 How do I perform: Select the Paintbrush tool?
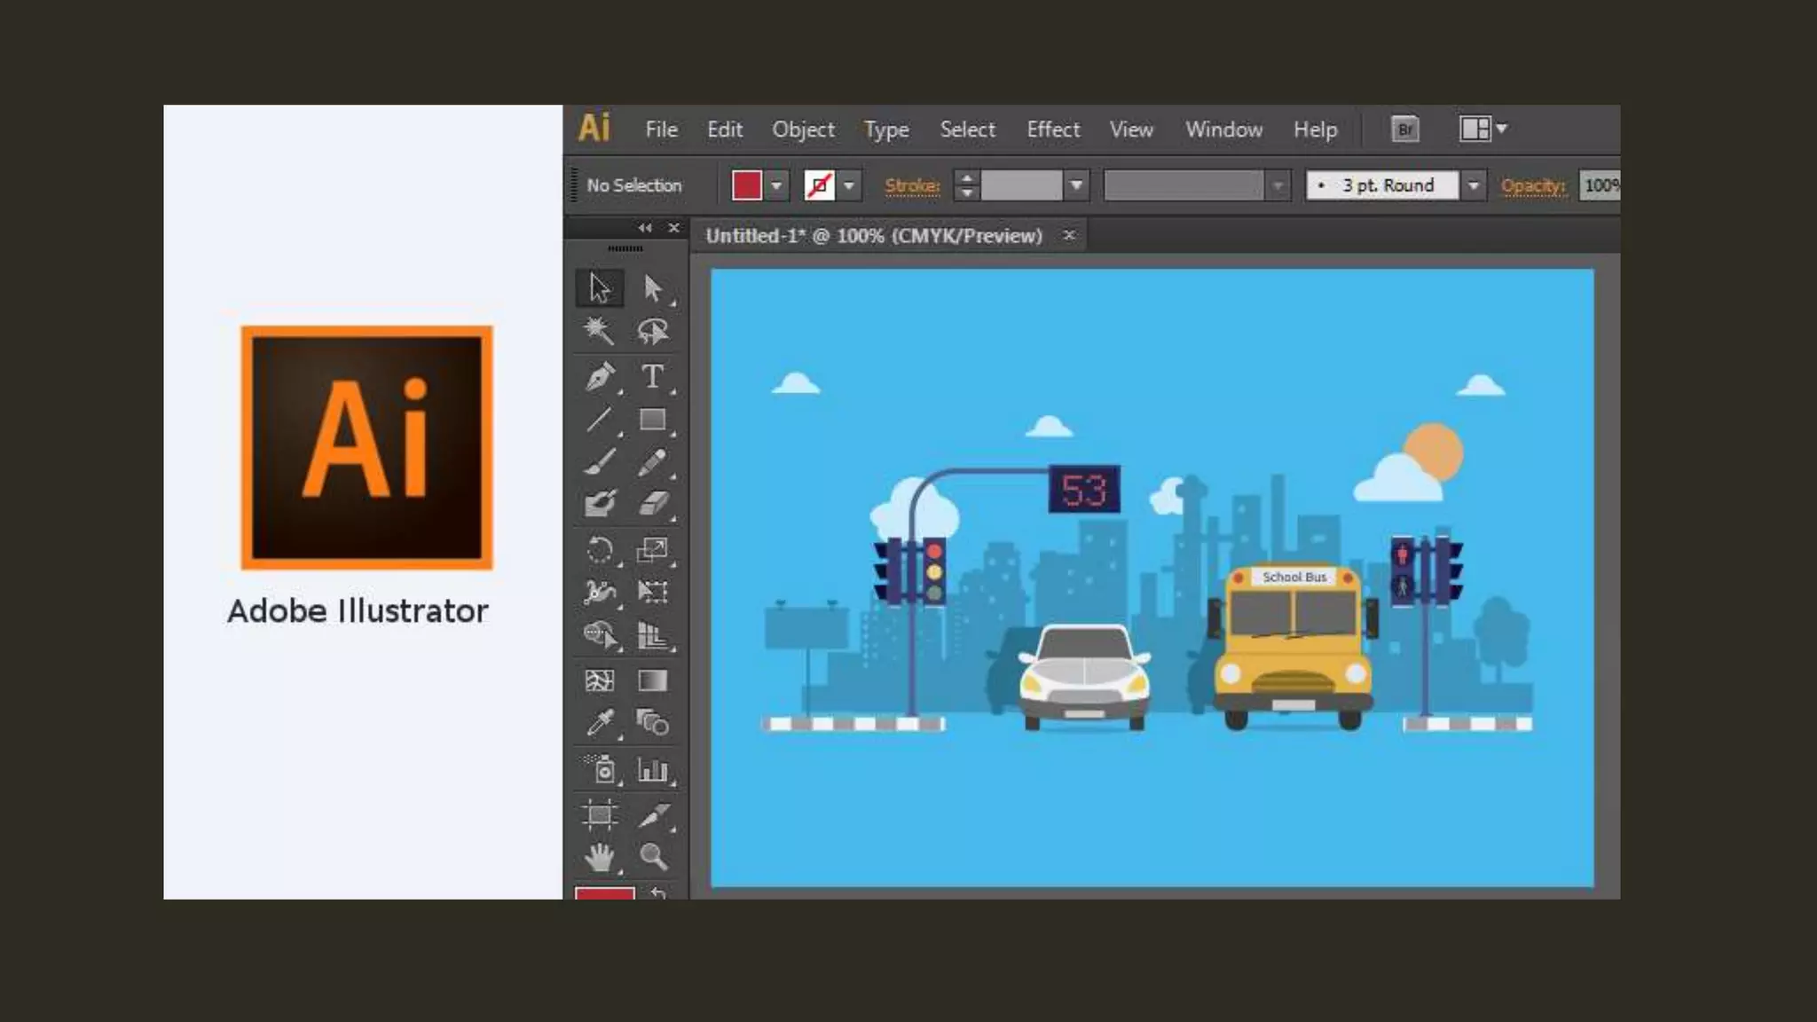(600, 462)
